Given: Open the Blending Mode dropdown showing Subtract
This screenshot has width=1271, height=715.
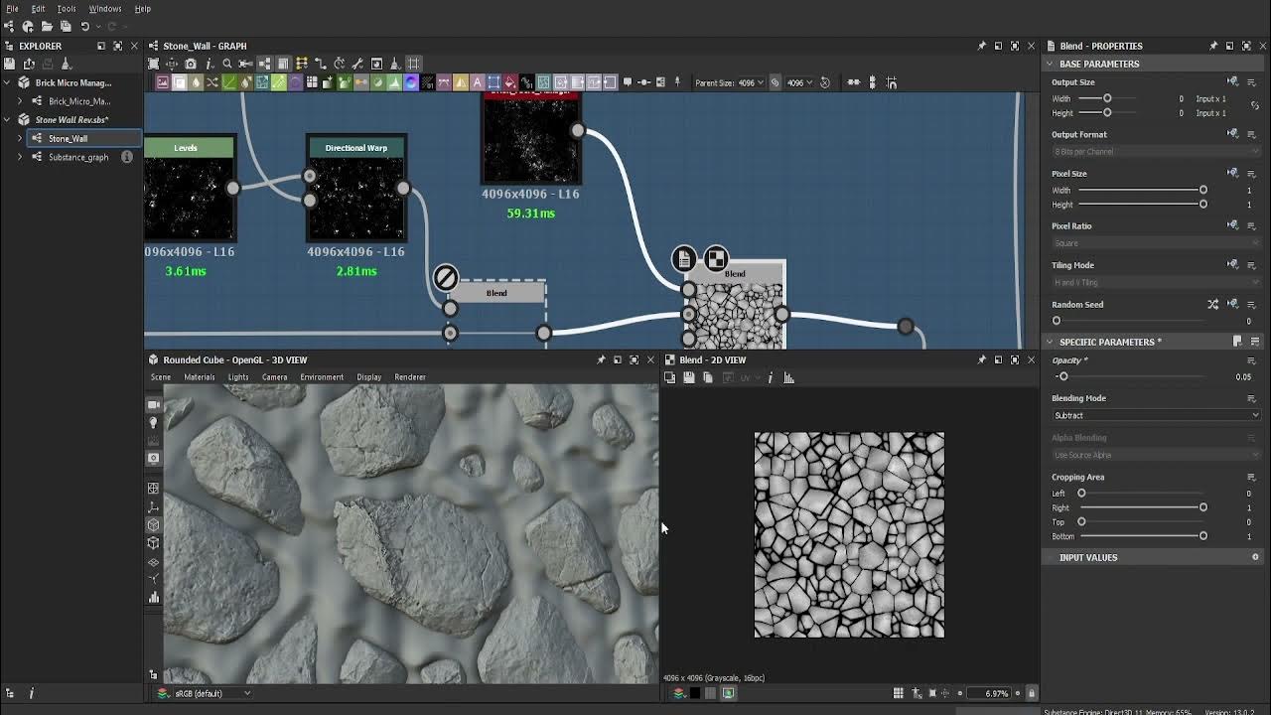Looking at the screenshot, I should [1156, 415].
